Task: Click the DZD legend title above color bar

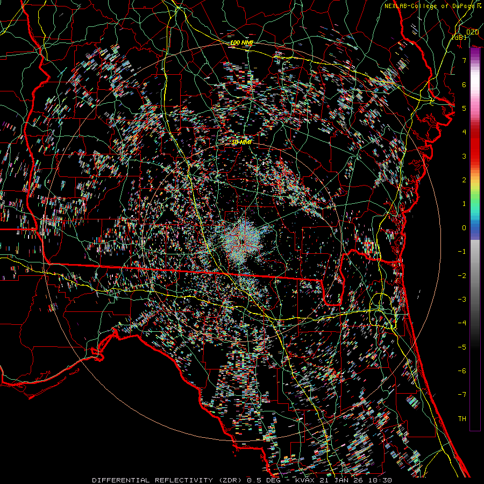Action: tap(472, 32)
